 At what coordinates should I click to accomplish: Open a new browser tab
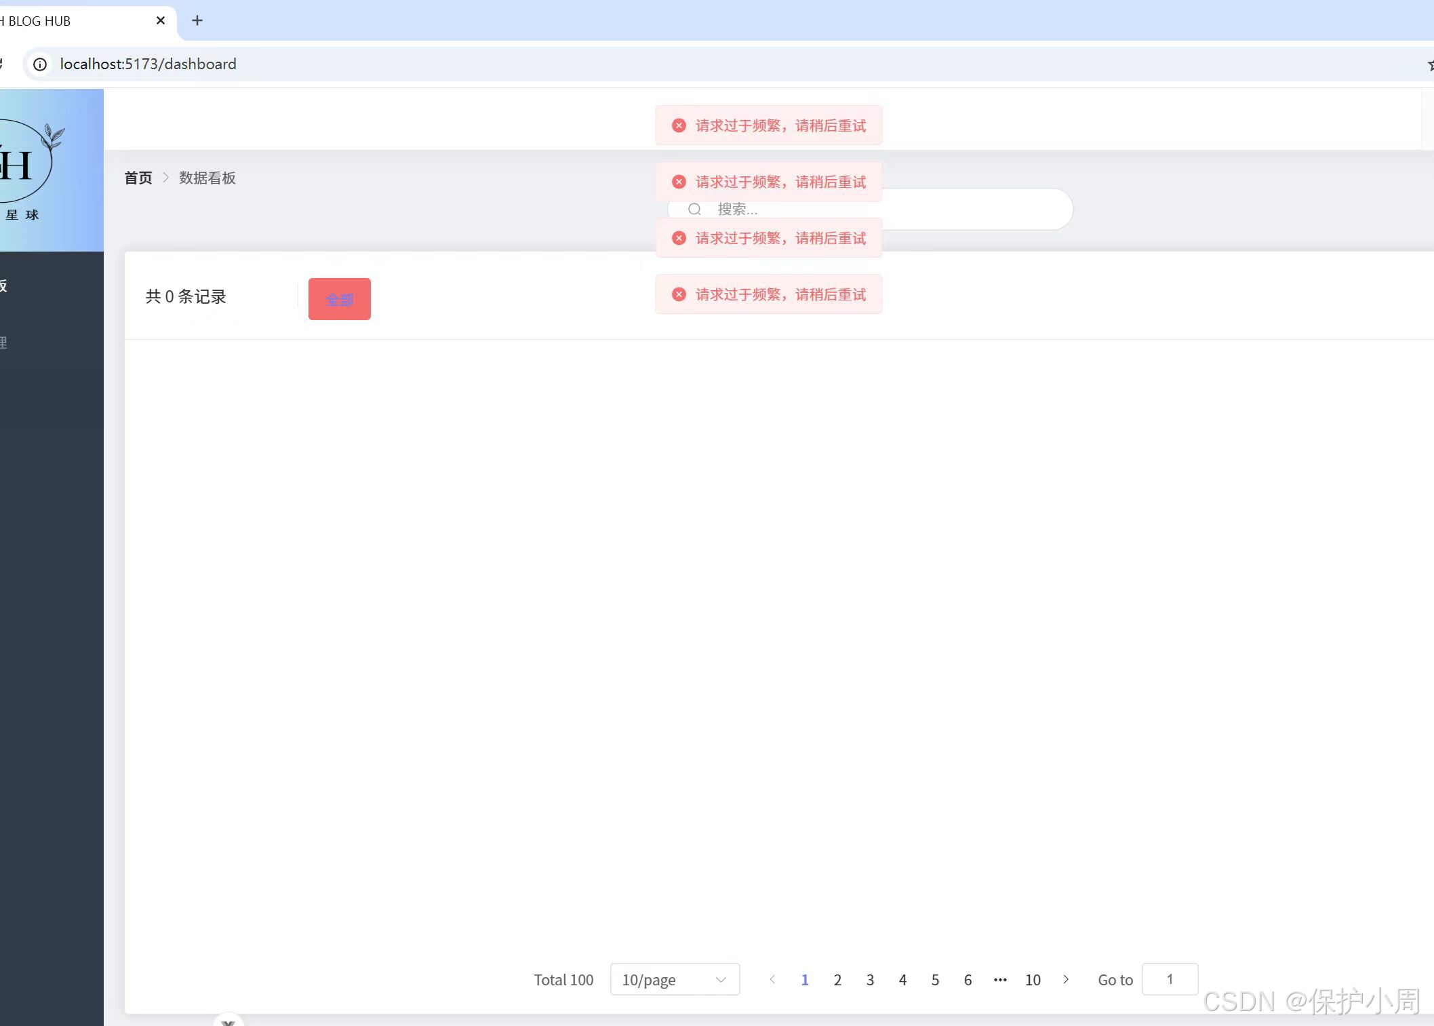[x=197, y=20]
